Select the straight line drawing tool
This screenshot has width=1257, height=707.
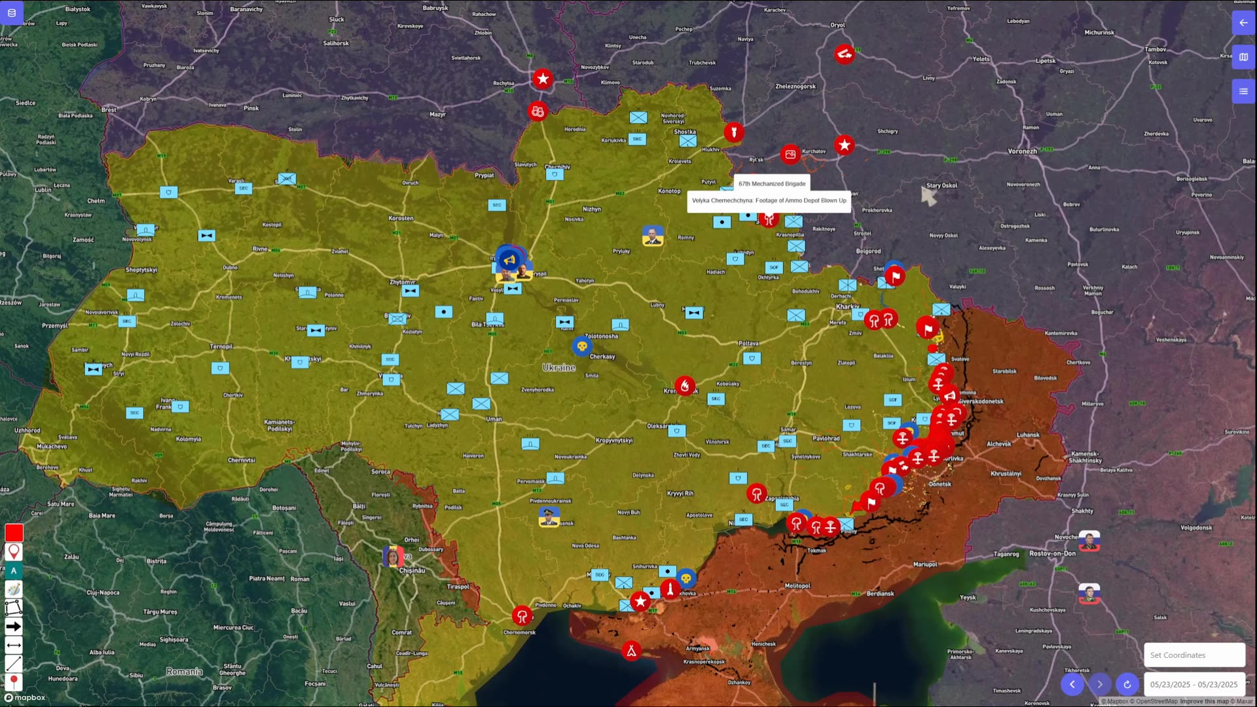tap(13, 663)
